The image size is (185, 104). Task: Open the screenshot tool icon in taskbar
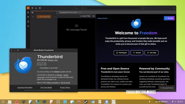click(x=58, y=102)
